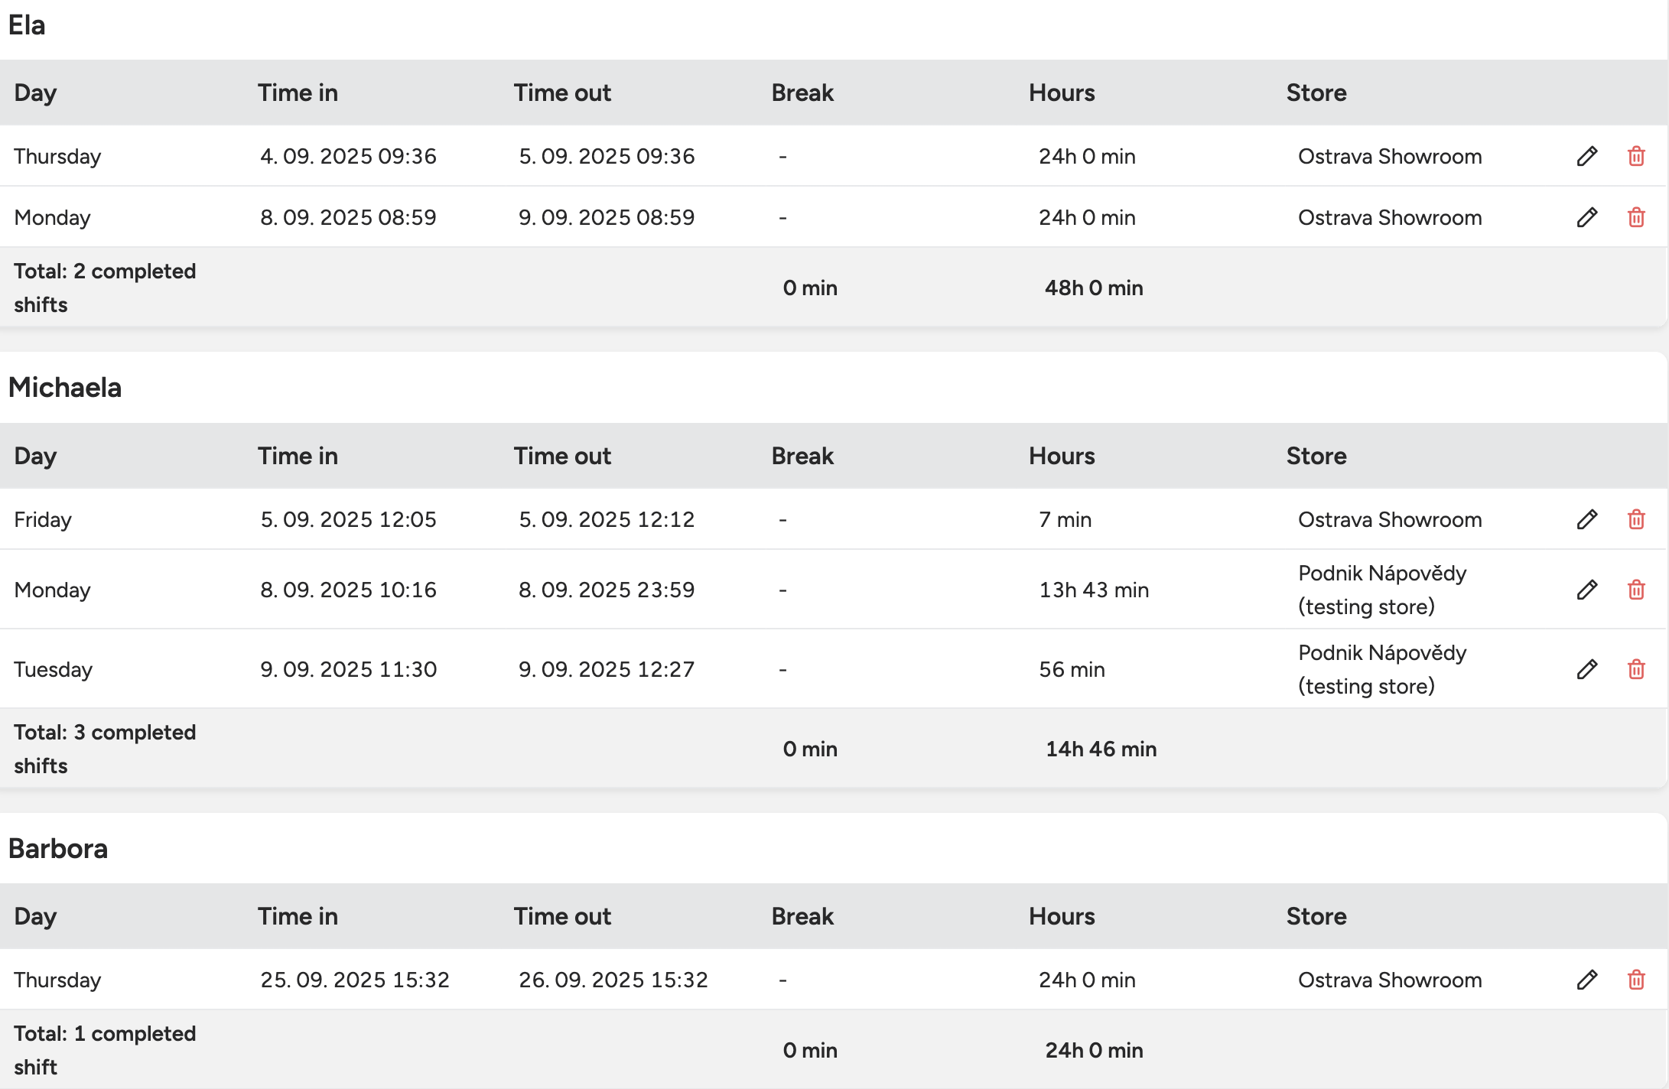The height and width of the screenshot is (1089, 1669).
Task: Click the Michaela employee heading
Action: (65, 388)
